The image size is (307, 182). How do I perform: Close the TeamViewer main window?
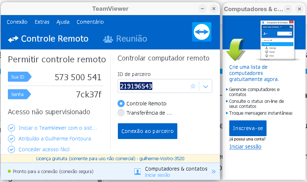214,9
